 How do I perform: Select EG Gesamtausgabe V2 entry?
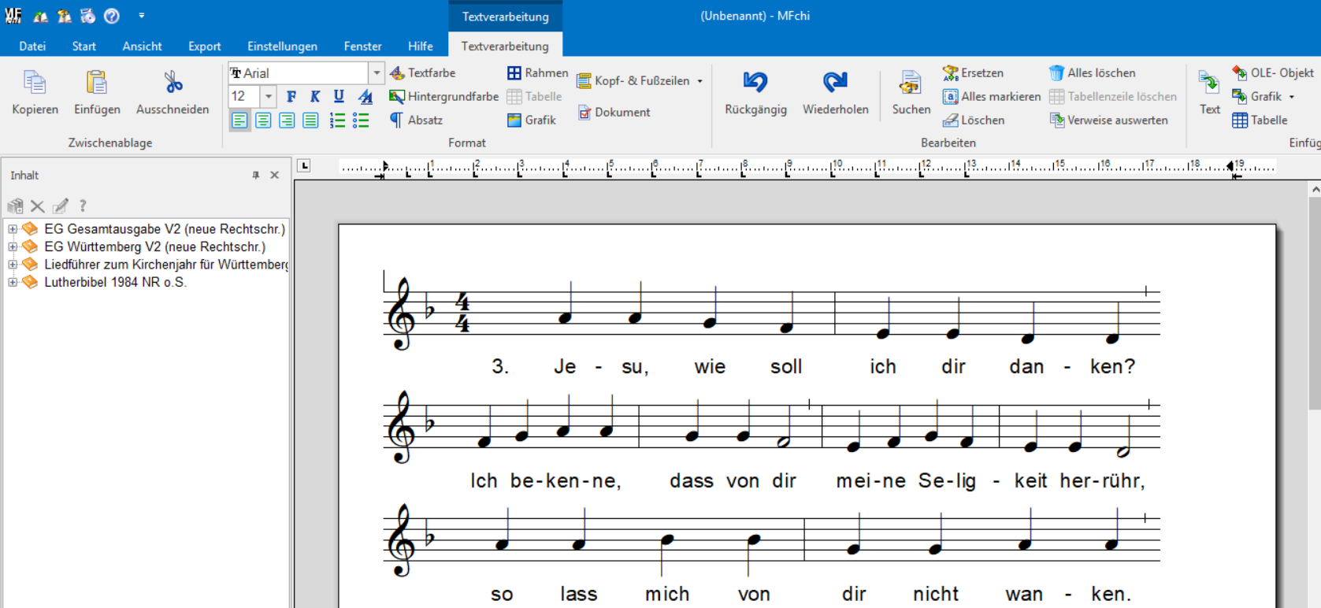coord(165,229)
